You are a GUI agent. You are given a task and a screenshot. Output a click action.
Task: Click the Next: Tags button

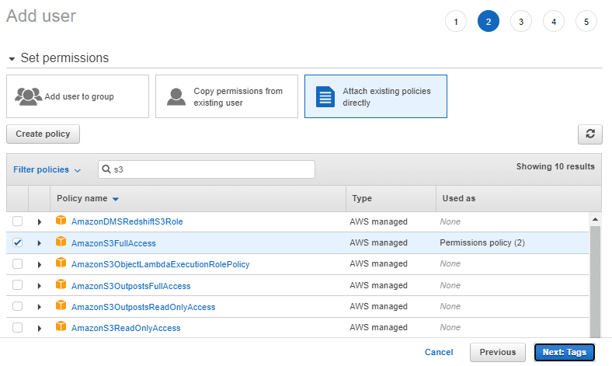[565, 352]
